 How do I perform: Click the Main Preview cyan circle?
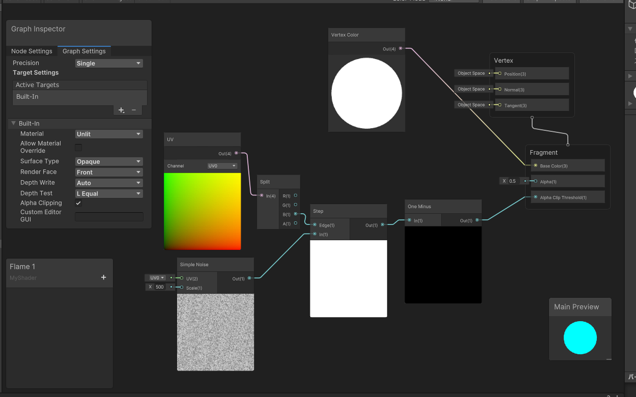[x=580, y=338]
